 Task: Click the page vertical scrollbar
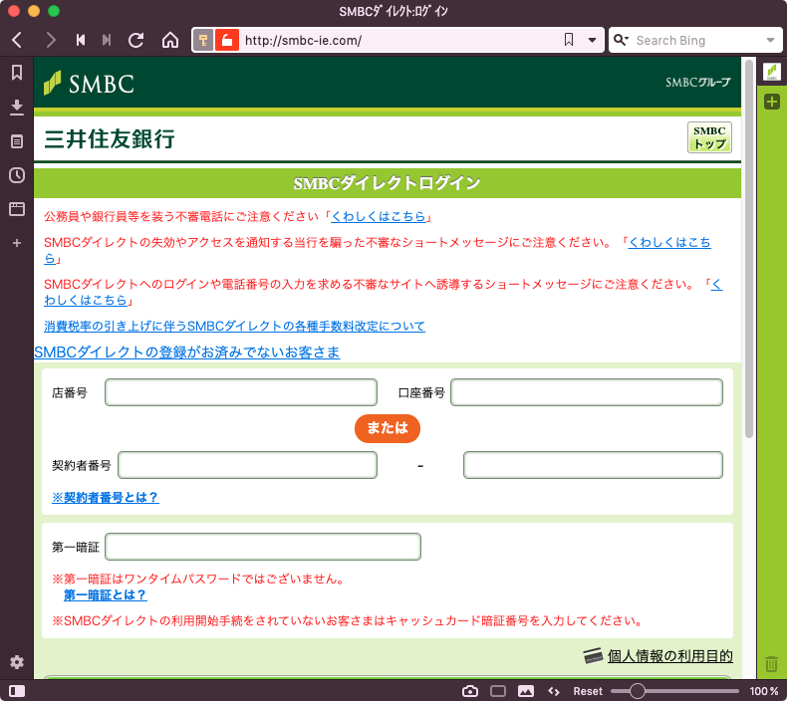[x=749, y=249]
